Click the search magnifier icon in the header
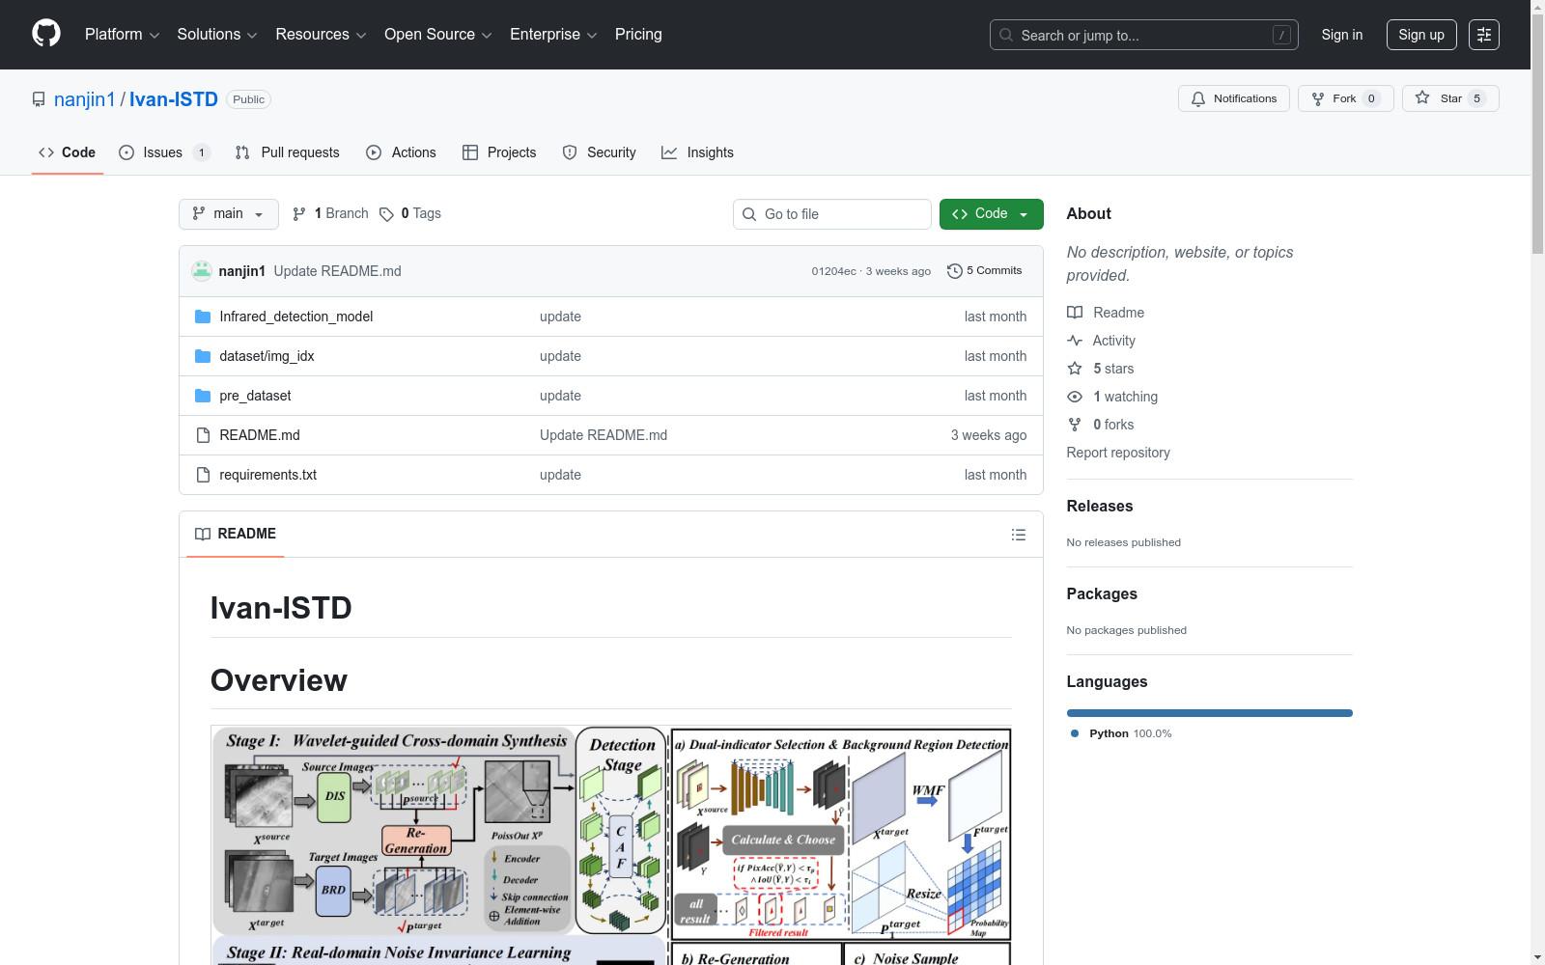 click(x=1006, y=35)
